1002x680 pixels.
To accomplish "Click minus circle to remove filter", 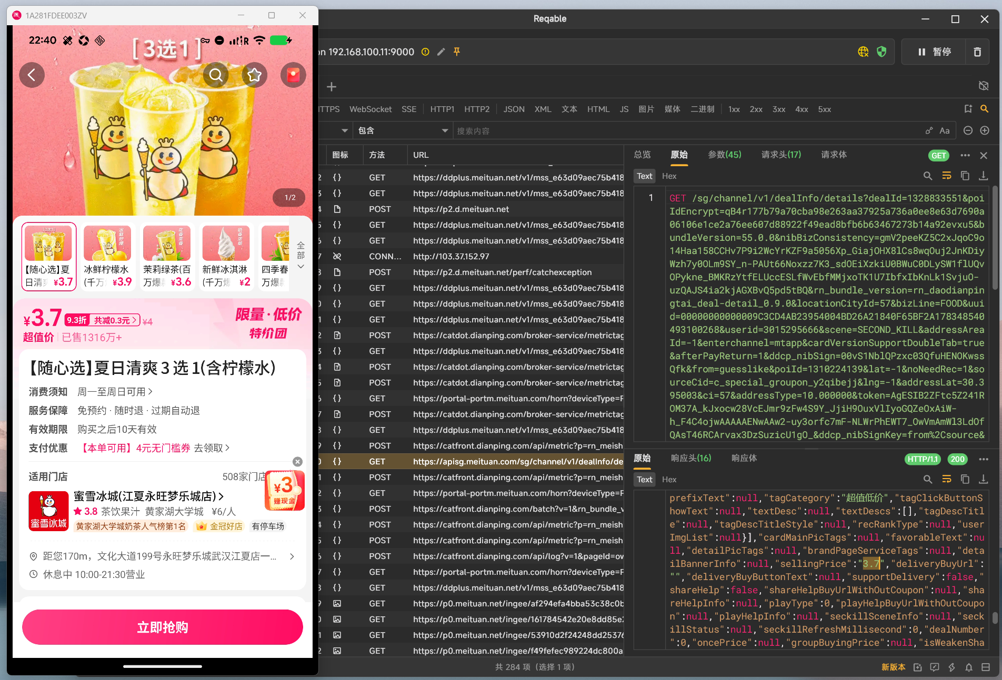I will (968, 130).
